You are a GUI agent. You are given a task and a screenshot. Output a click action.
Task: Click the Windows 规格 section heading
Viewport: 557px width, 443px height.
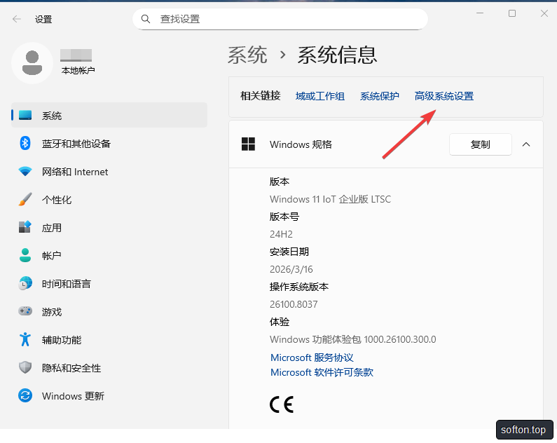[301, 144]
